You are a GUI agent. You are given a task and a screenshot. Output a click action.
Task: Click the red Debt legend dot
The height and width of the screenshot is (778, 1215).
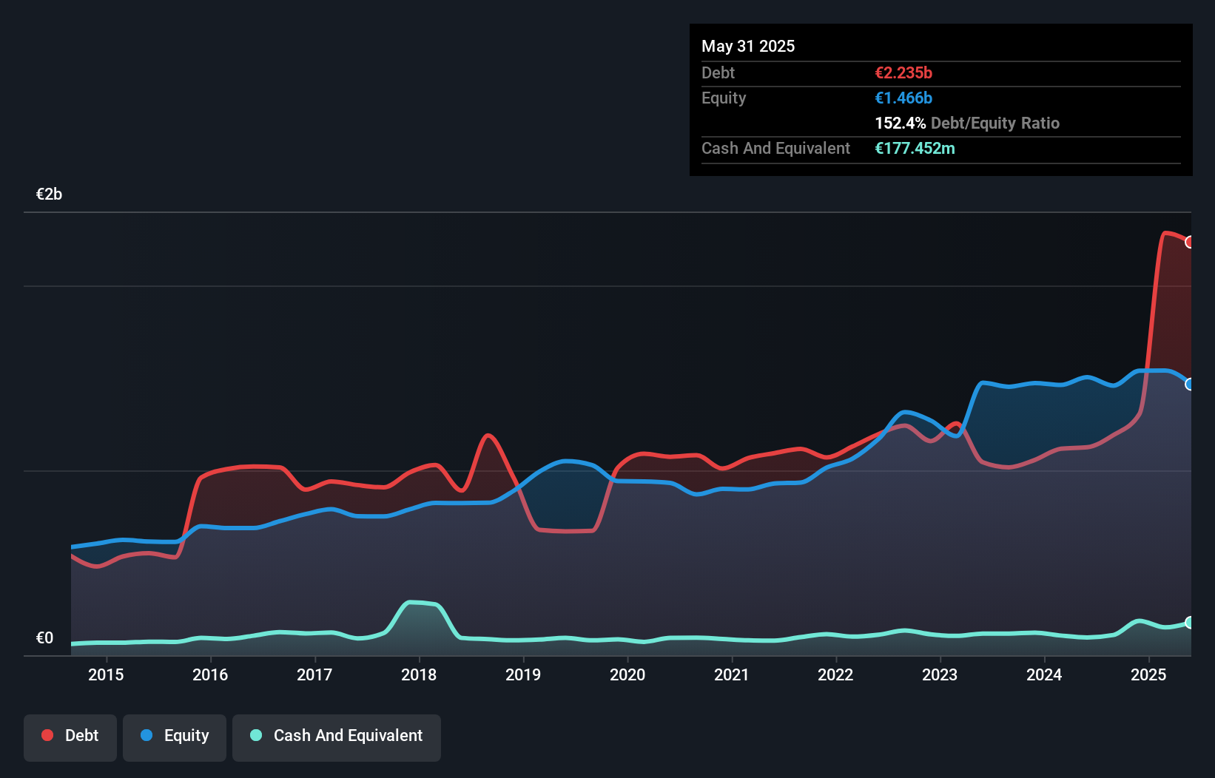[x=47, y=735]
